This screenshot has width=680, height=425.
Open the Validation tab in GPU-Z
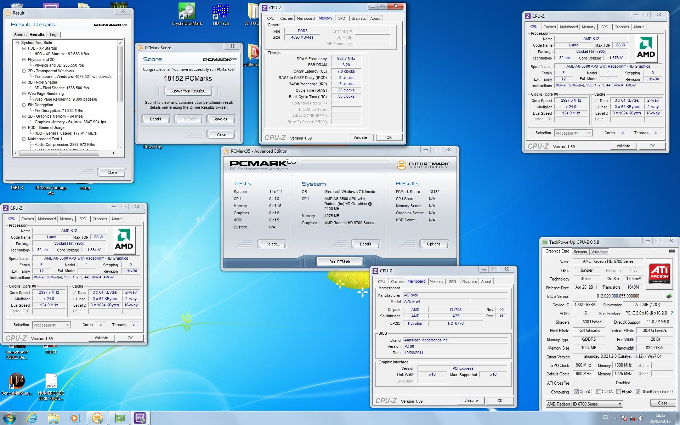coord(599,252)
